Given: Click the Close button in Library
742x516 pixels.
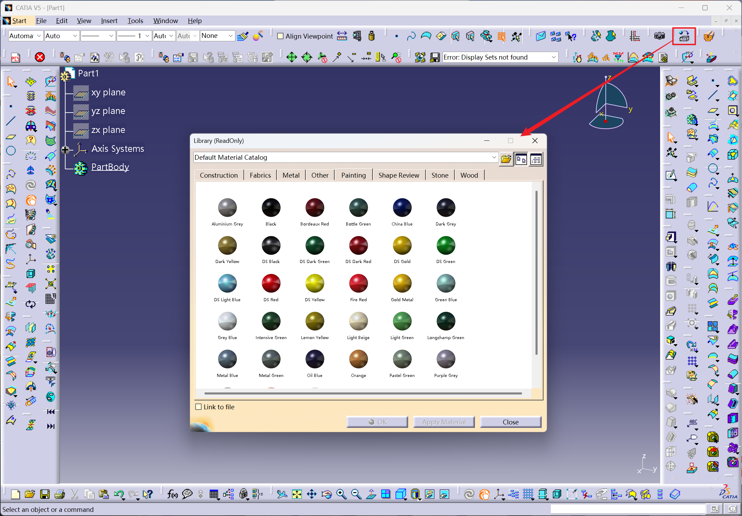Looking at the screenshot, I should [x=510, y=422].
